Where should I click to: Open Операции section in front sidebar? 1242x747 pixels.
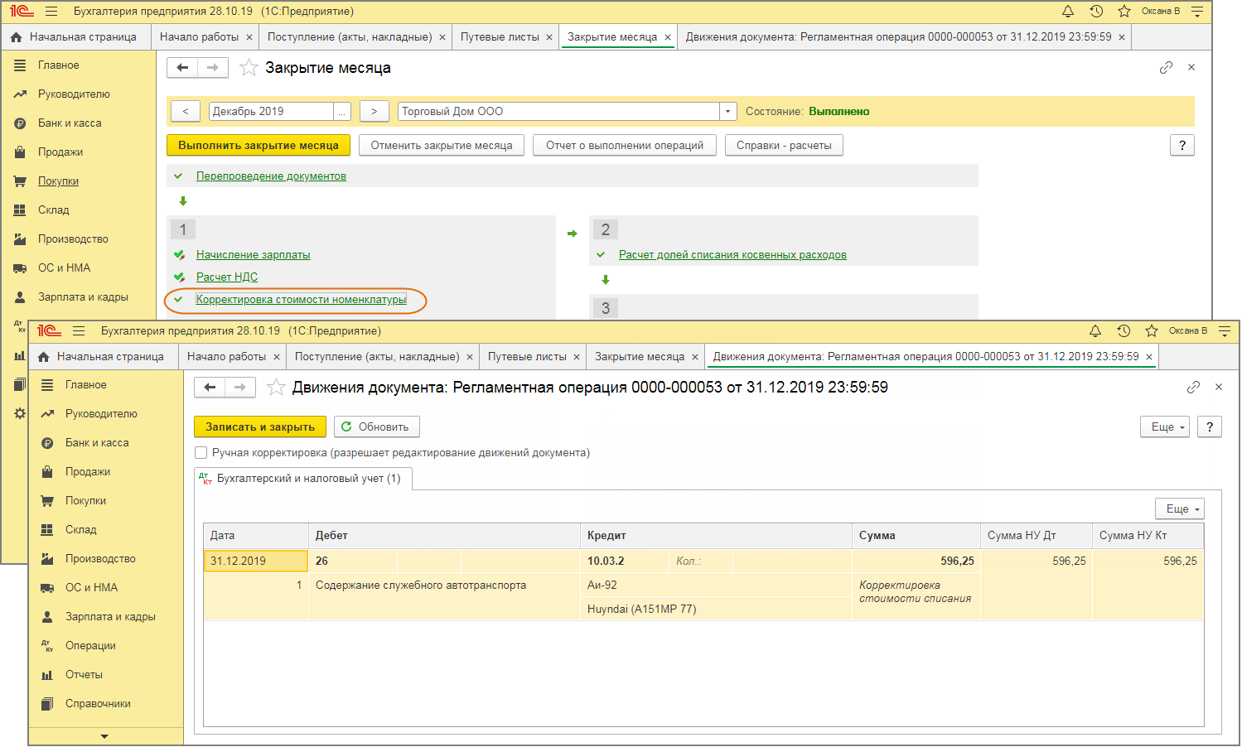click(90, 646)
